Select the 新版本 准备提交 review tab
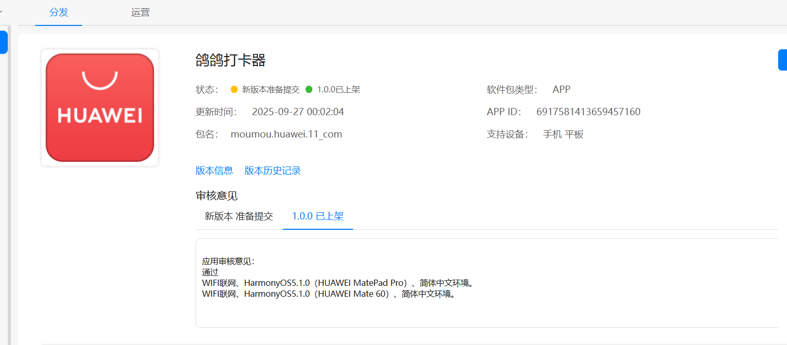 click(x=239, y=216)
